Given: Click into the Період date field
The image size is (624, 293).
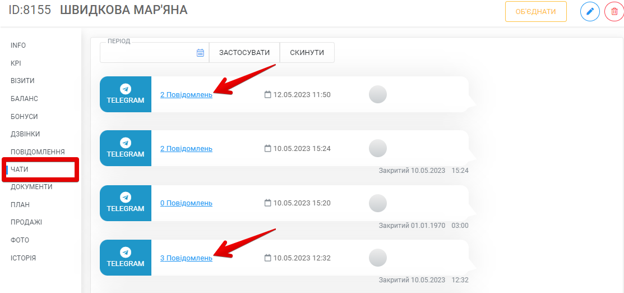Looking at the screenshot, I should point(154,53).
